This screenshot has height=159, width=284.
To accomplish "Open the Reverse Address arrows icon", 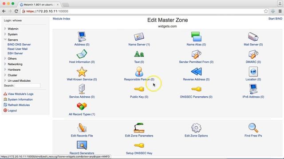I will coord(196,72).
